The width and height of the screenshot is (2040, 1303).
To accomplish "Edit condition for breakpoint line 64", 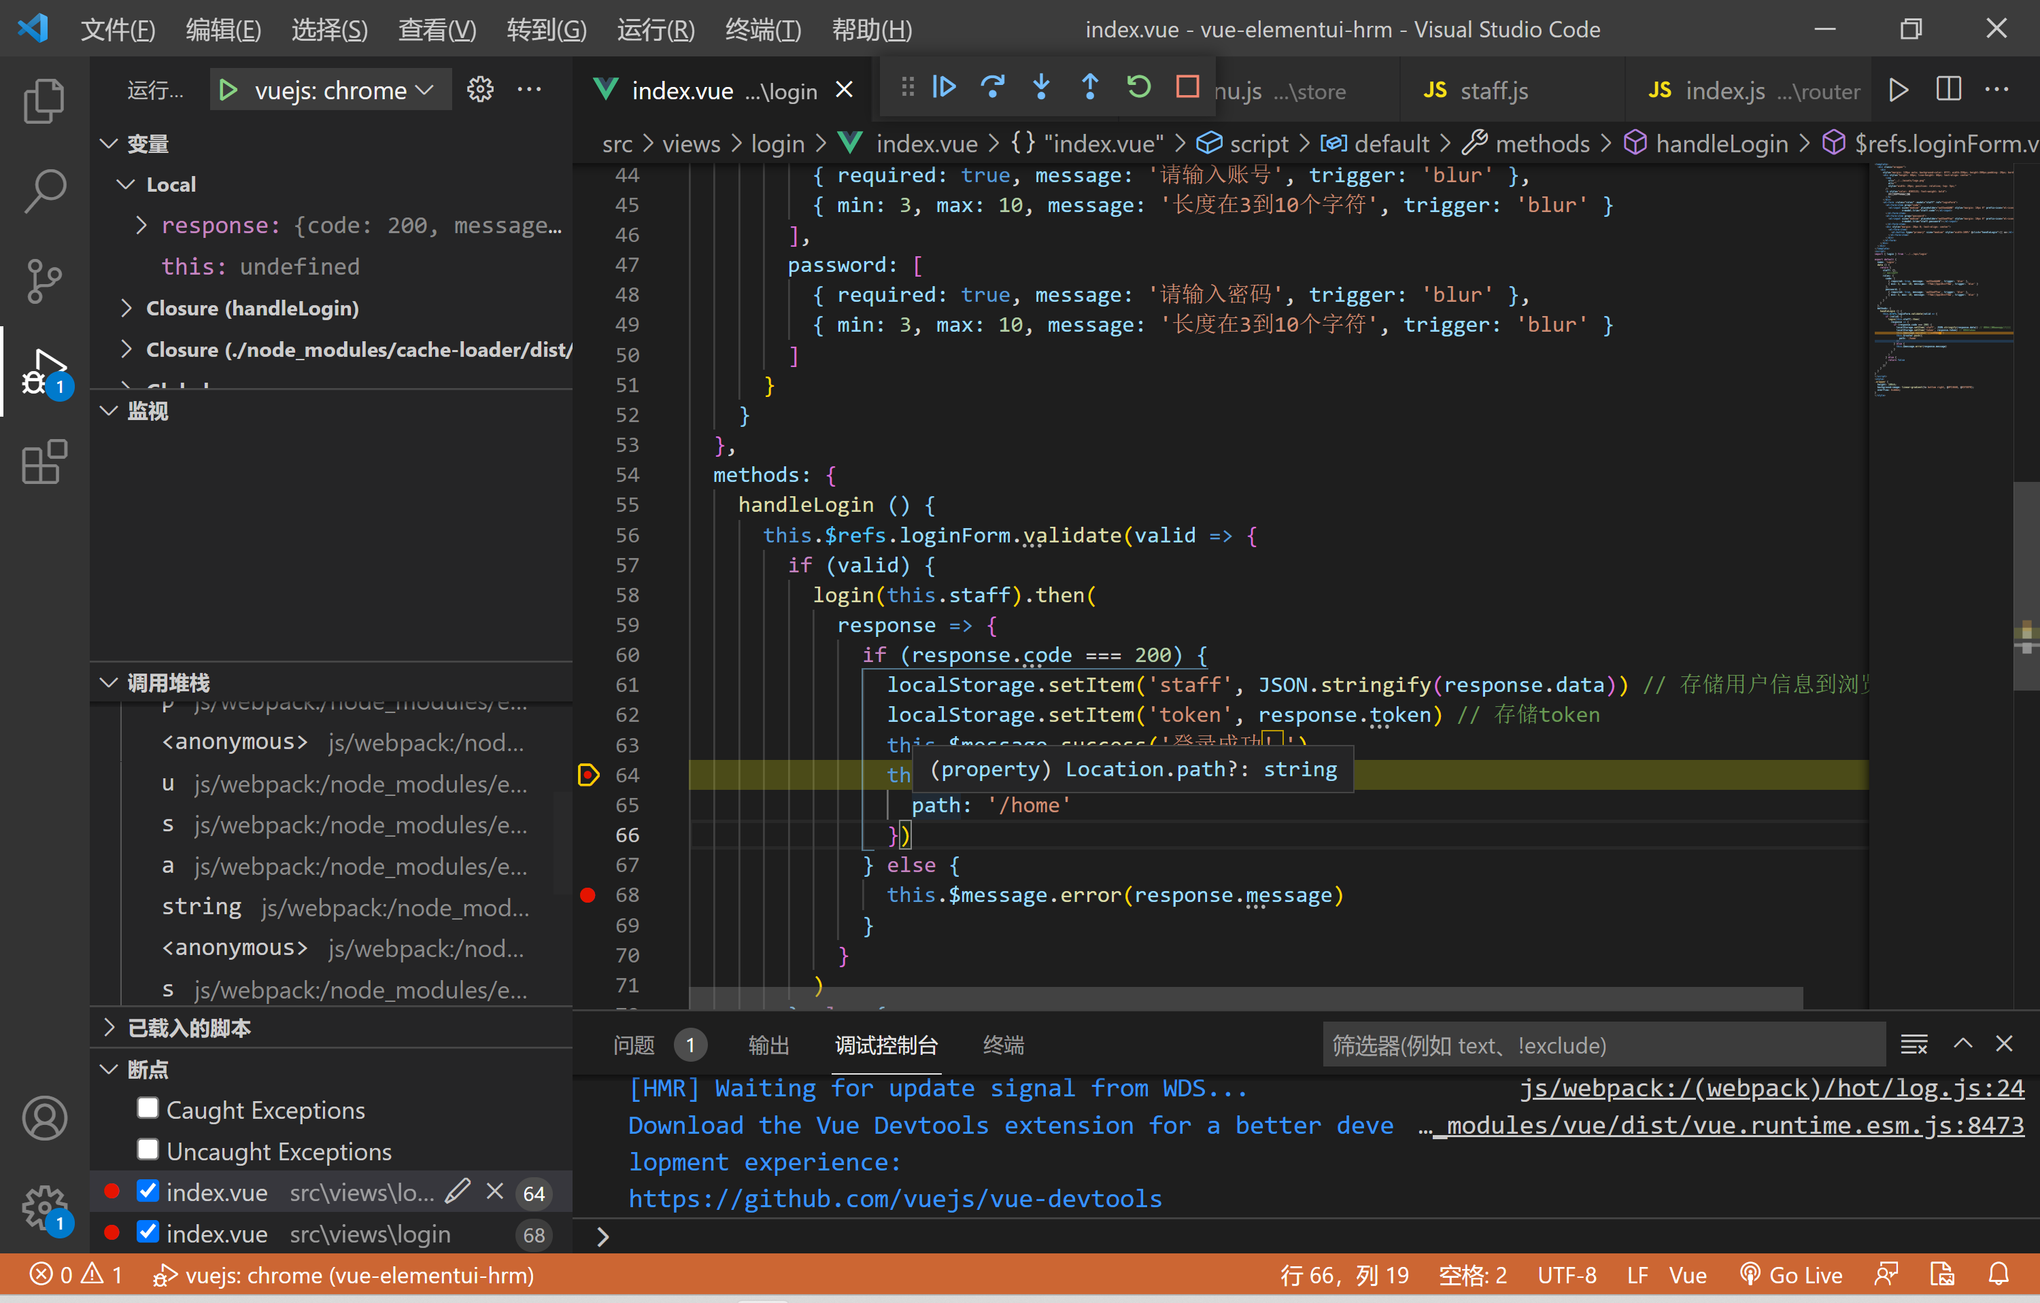I will (x=458, y=1192).
